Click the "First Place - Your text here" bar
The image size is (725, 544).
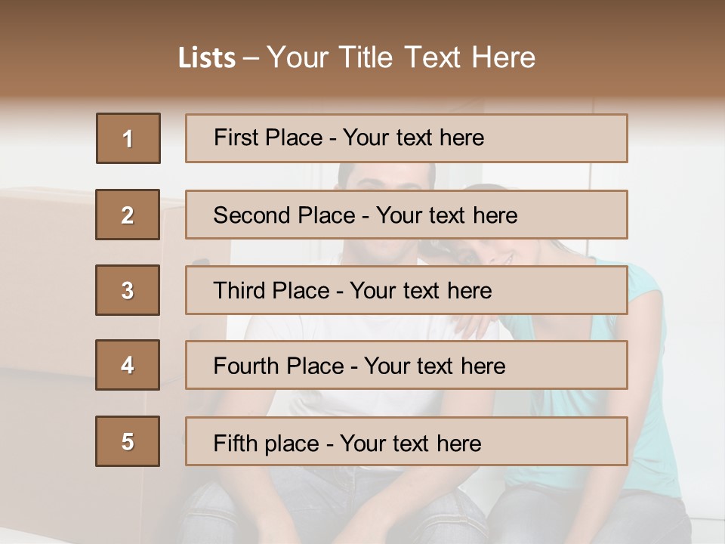click(x=406, y=138)
